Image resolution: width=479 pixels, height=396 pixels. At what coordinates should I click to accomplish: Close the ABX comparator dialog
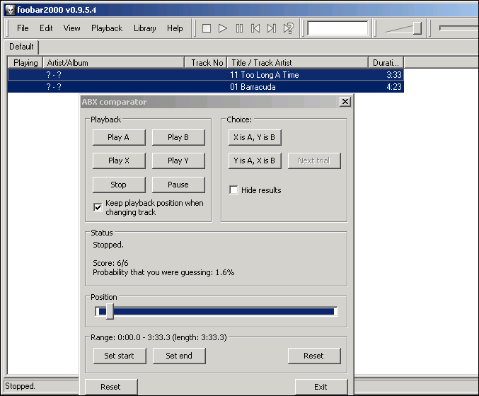(345, 102)
